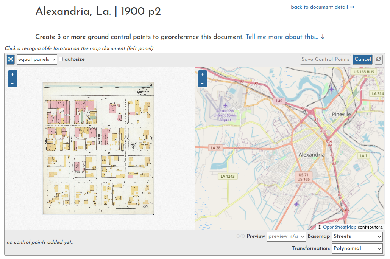Enable the autosize checkbox
Screen dimensions: 390x259
pyautogui.click(x=60, y=59)
